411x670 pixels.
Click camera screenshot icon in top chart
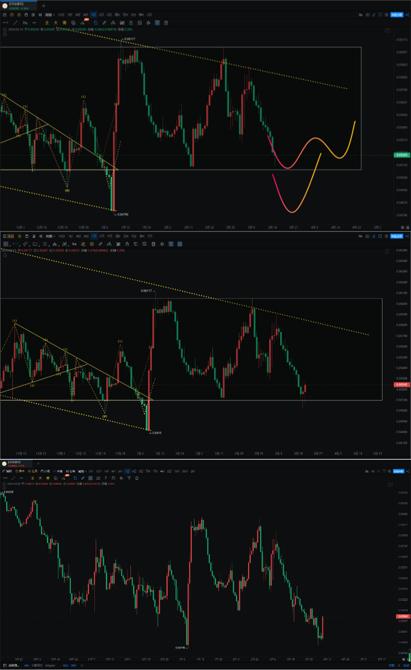[x=368, y=15]
